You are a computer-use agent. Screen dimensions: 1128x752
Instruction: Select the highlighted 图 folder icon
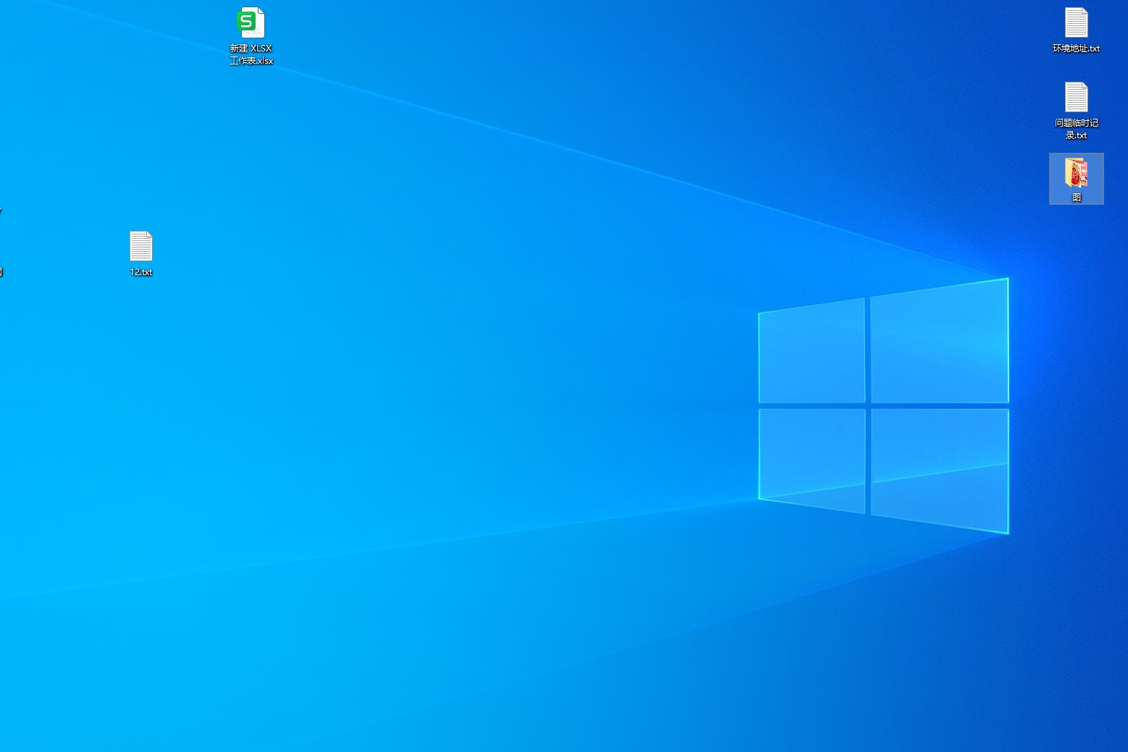coord(1076,173)
